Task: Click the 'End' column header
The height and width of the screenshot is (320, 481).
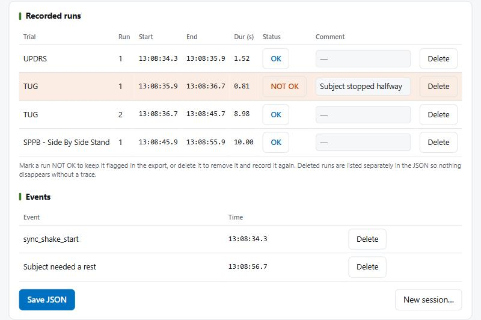Action: [192, 37]
